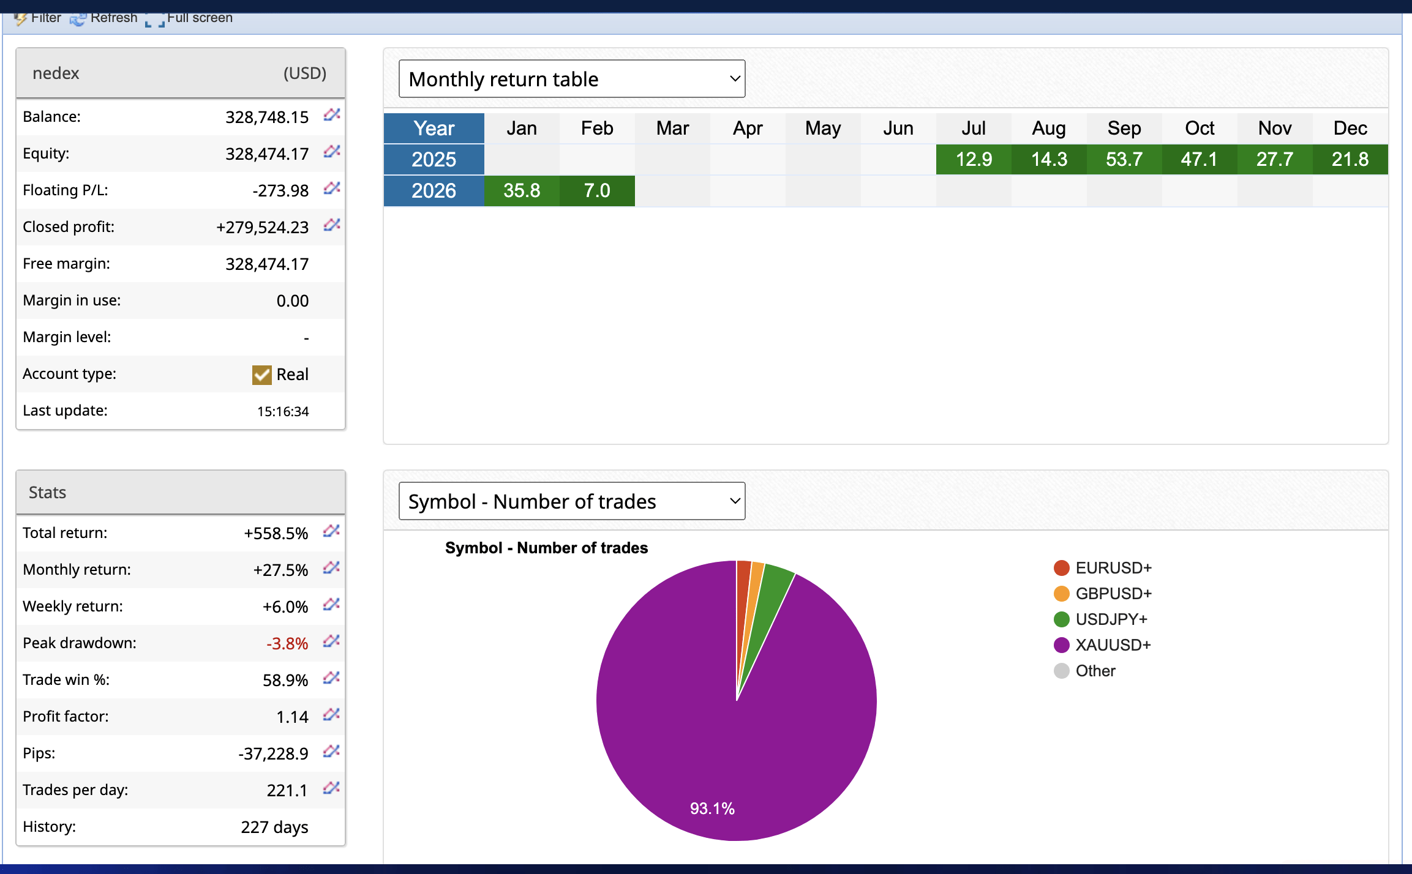The image size is (1412, 874).
Task: Open the chart icon next to Peak drawdown
Action: pos(331,642)
